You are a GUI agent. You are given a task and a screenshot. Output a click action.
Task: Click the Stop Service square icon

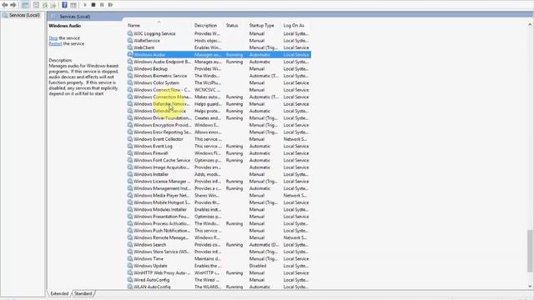(x=93, y=5)
